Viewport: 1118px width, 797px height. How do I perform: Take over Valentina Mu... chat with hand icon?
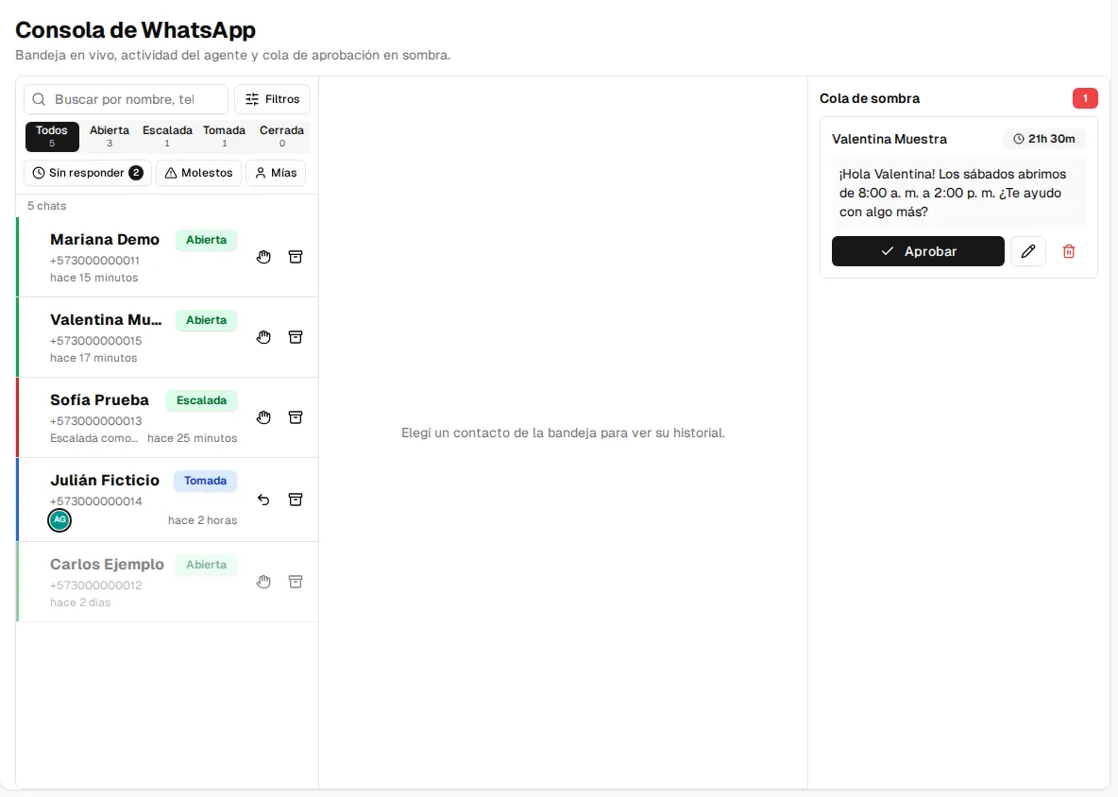tap(263, 337)
